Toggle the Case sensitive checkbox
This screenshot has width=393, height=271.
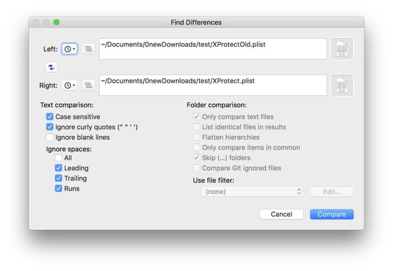pos(50,117)
